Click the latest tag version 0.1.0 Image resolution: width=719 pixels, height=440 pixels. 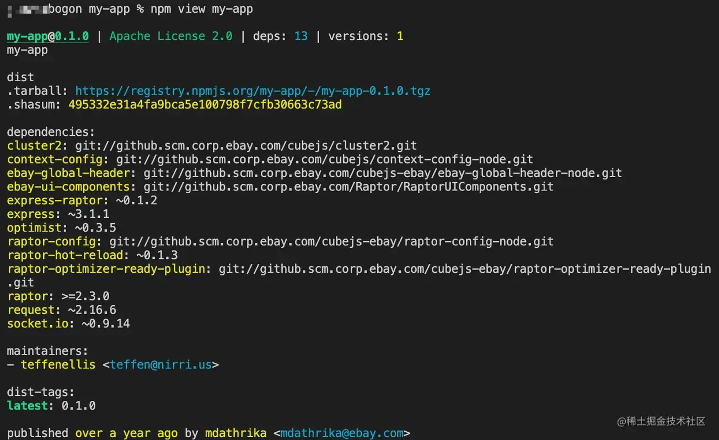pos(78,406)
